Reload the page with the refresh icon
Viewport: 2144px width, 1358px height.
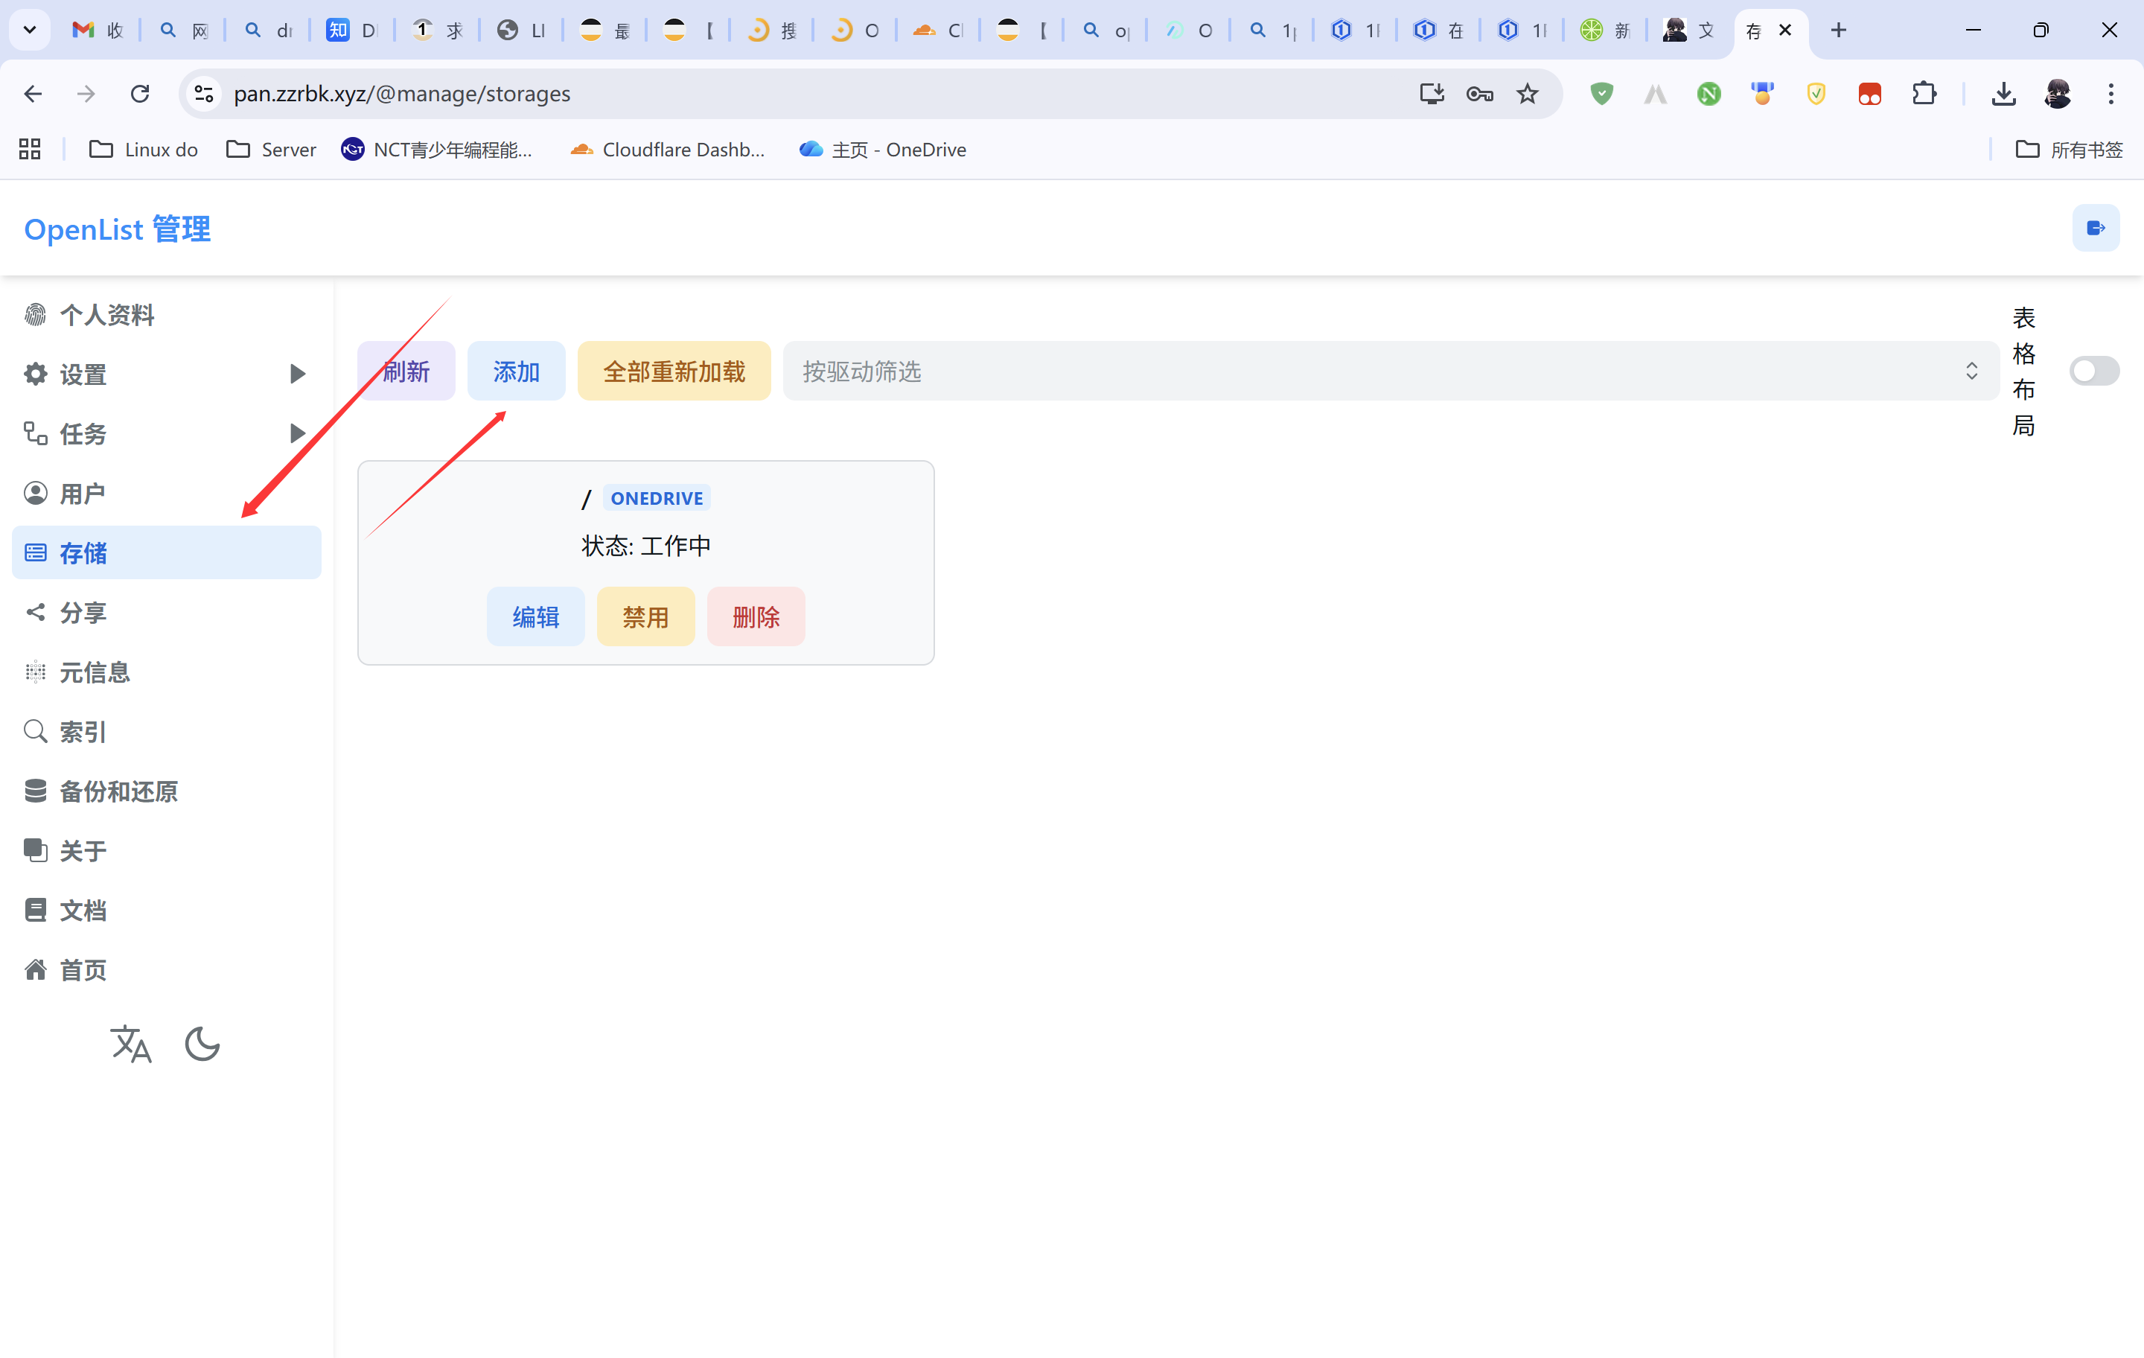pyautogui.click(x=140, y=94)
